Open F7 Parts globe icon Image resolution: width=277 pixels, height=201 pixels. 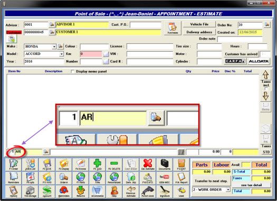coord(81,178)
